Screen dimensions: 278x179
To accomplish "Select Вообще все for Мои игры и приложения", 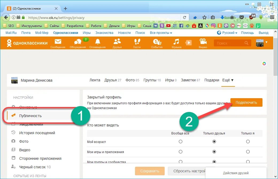I will pyautogui.click(x=180, y=152).
